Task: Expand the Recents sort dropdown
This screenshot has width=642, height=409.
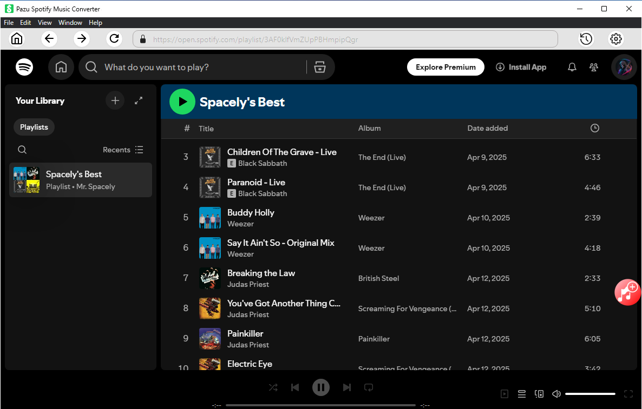Action: point(123,150)
